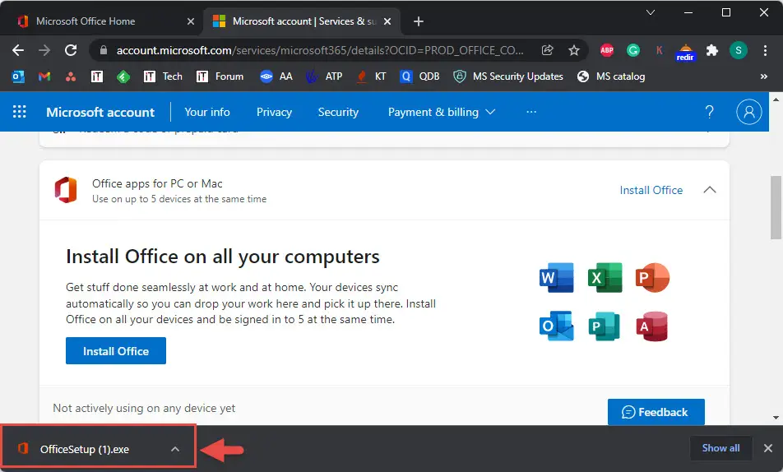Screen dimensions: 783x472
Task: Open the Tech bookmark
Action: 163,76
